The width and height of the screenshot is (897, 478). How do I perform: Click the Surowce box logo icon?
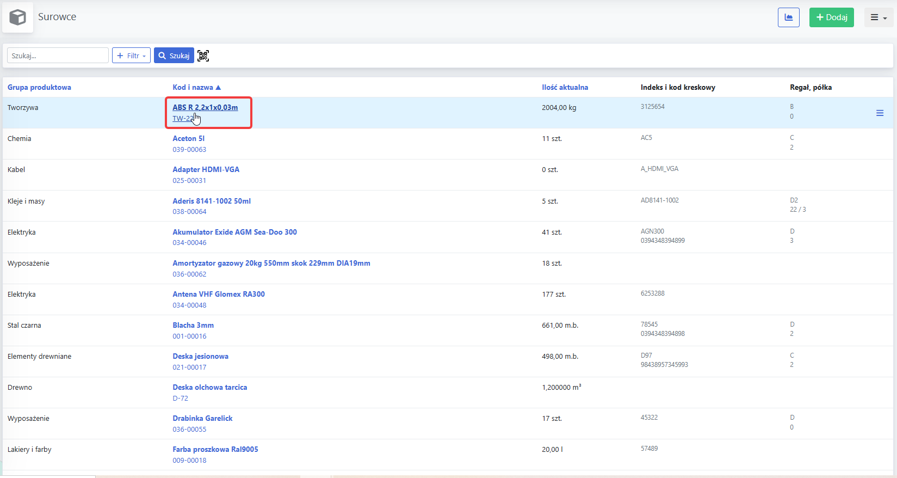pyautogui.click(x=18, y=17)
